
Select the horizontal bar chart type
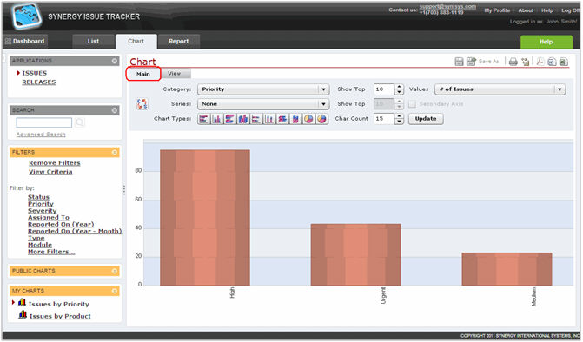pyautogui.click(x=203, y=119)
